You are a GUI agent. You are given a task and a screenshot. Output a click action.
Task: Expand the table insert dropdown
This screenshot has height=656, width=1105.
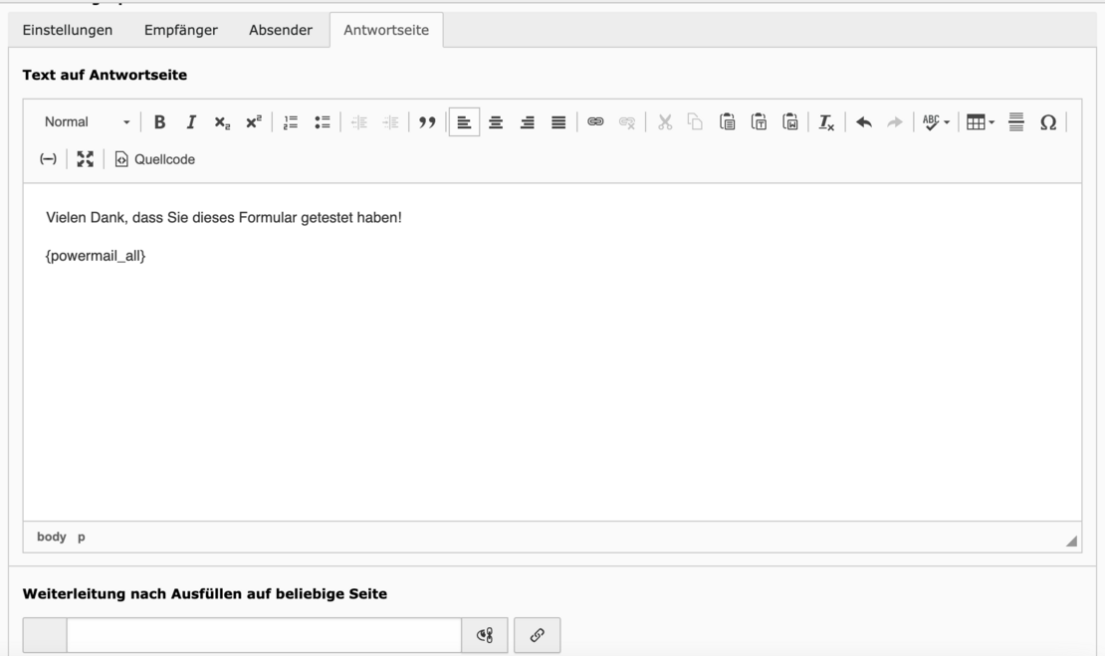click(981, 122)
